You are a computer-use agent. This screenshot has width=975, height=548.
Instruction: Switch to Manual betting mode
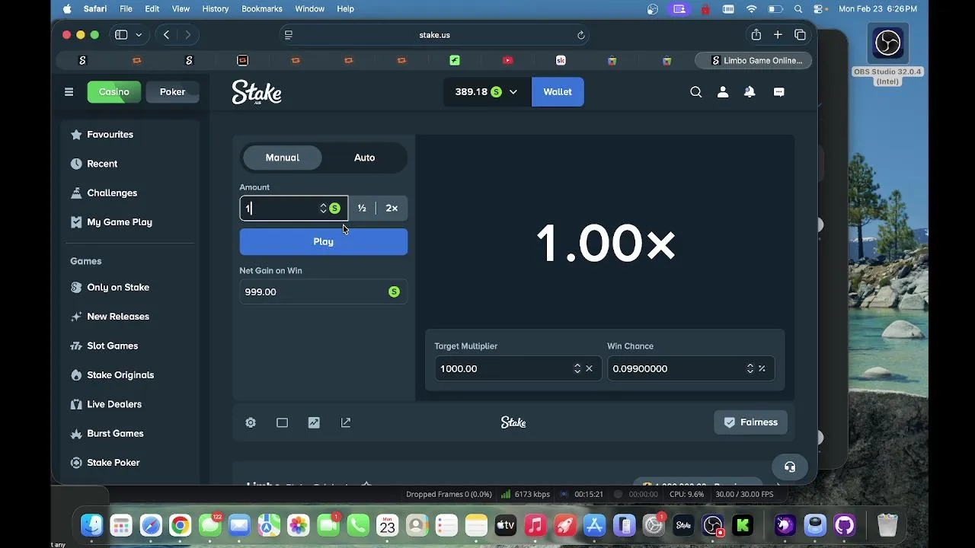point(283,158)
